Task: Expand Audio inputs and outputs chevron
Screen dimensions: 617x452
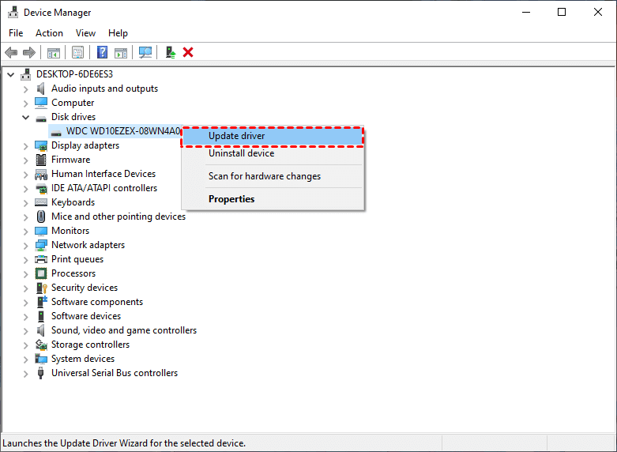Action: (25, 89)
